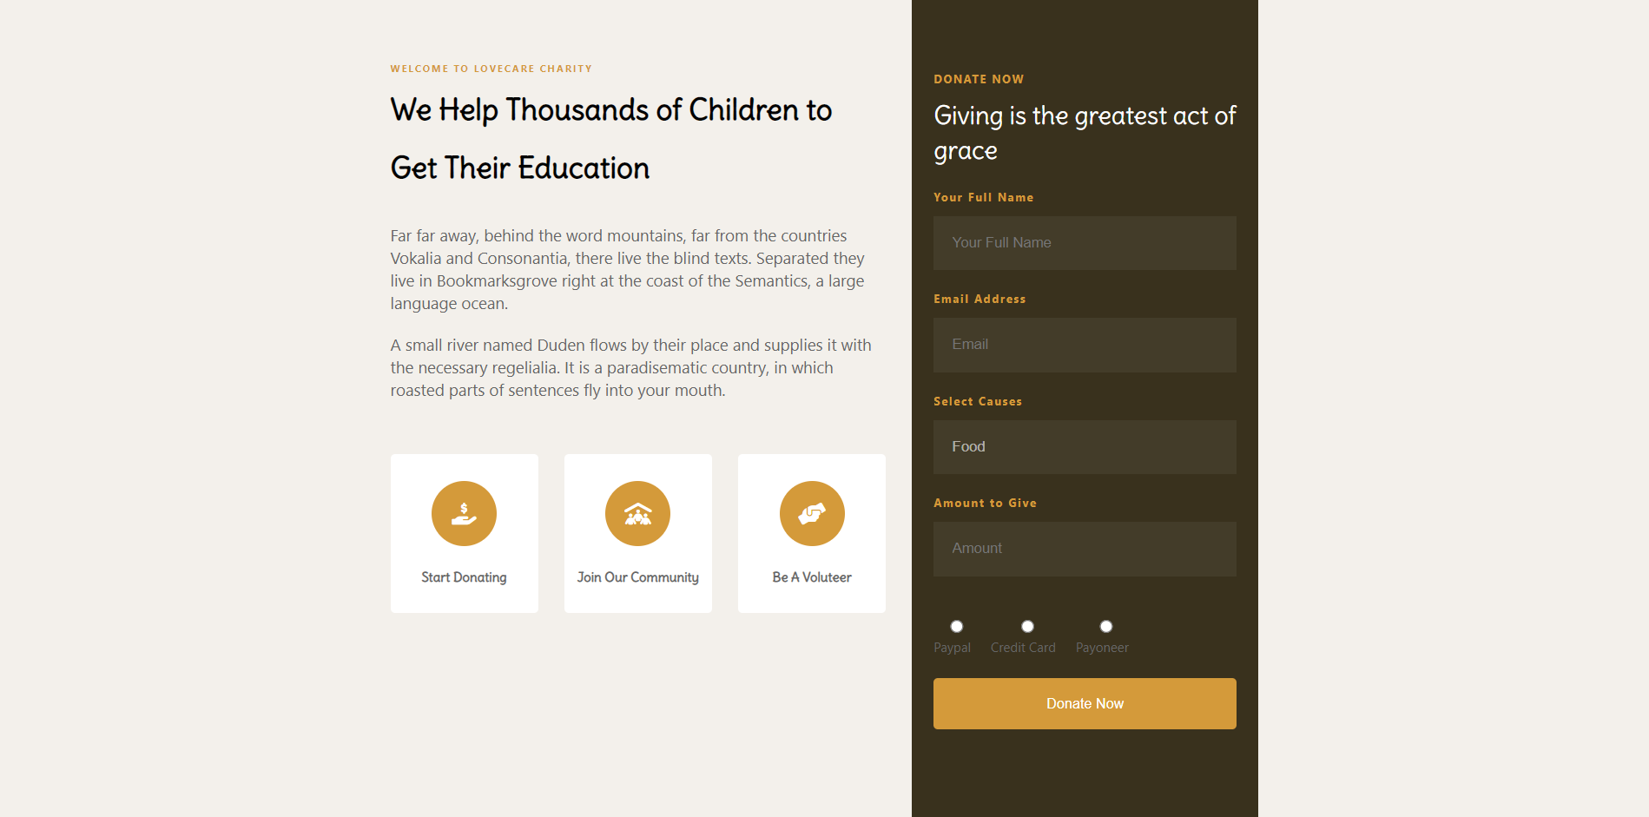1649x817 pixels.
Task: Click the We Help Thousands of Children heading
Action: pyautogui.click(x=611, y=139)
